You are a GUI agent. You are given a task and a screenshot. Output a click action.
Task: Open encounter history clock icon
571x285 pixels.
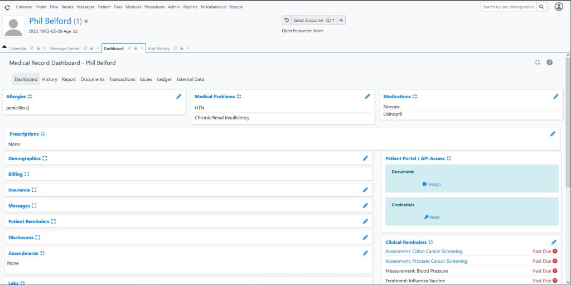[x=287, y=21]
